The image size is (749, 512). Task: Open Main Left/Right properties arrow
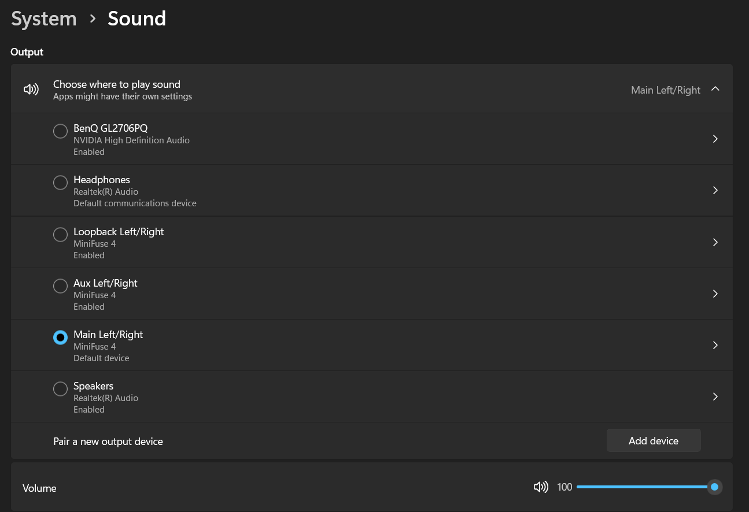[x=715, y=345]
